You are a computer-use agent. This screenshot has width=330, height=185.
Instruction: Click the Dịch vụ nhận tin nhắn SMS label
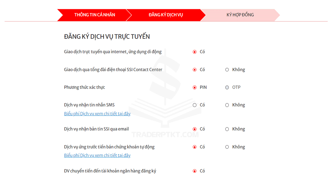pos(89,105)
